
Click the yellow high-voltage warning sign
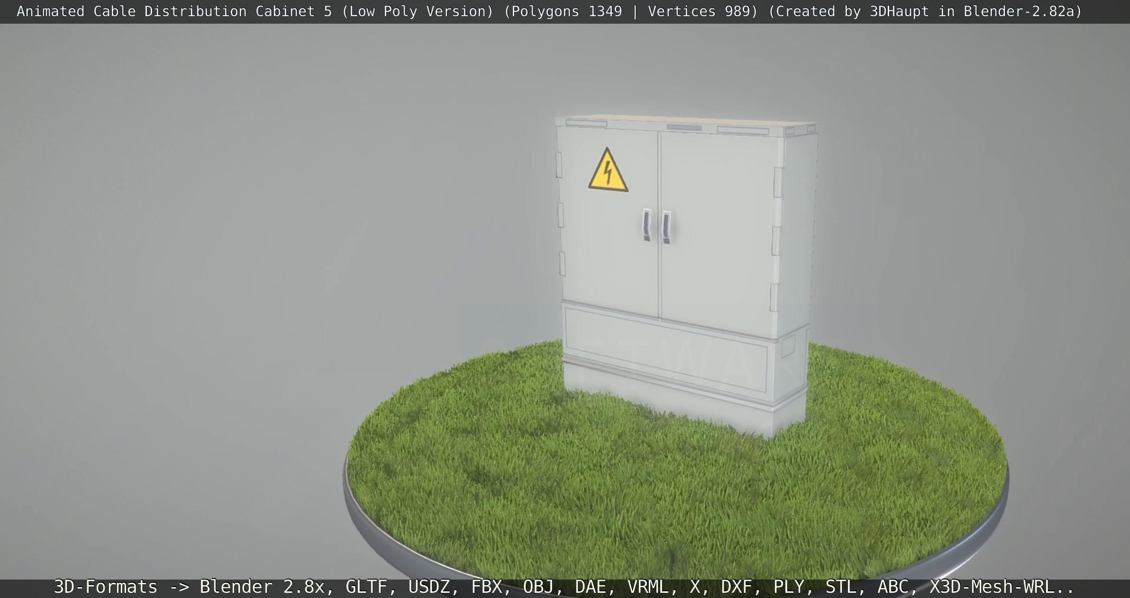(608, 170)
